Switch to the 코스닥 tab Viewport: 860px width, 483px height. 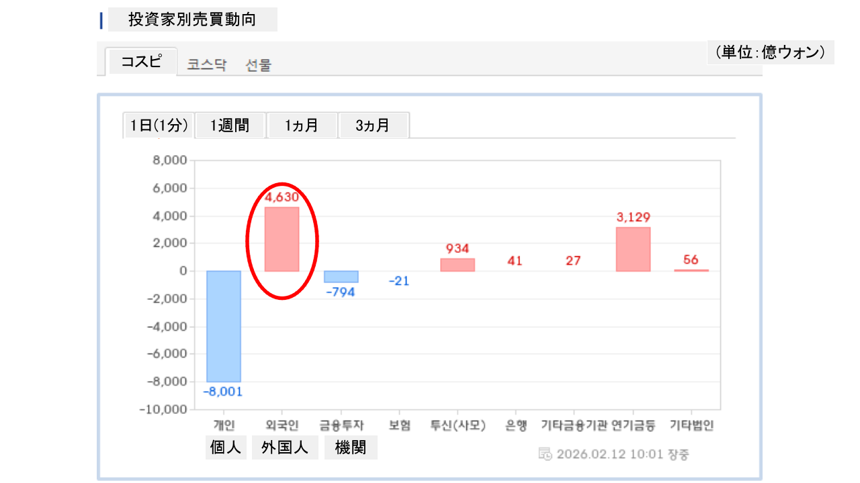tap(207, 65)
